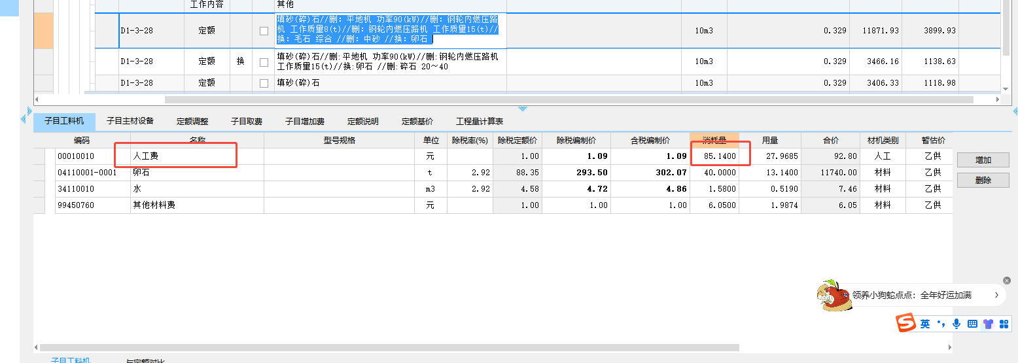Click code 34110010
The width and height of the screenshot is (1018, 363).
[93, 189]
